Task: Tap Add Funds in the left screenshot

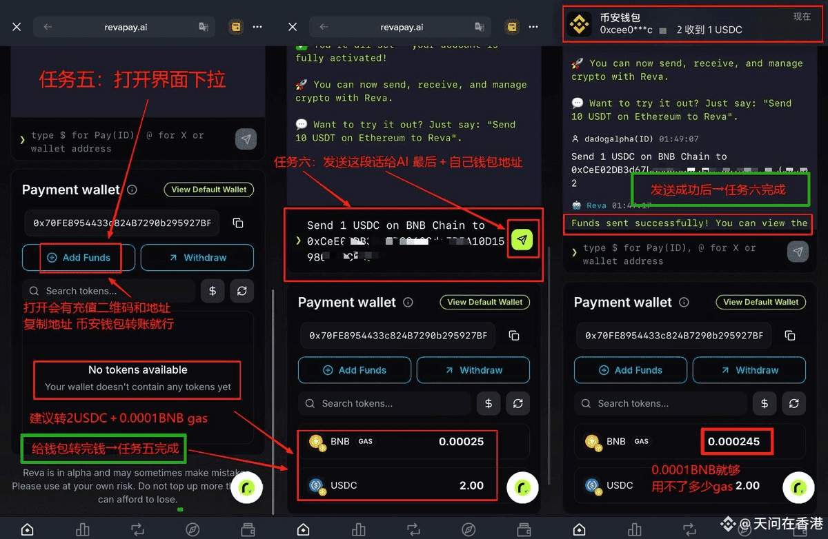Action: [x=79, y=258]
